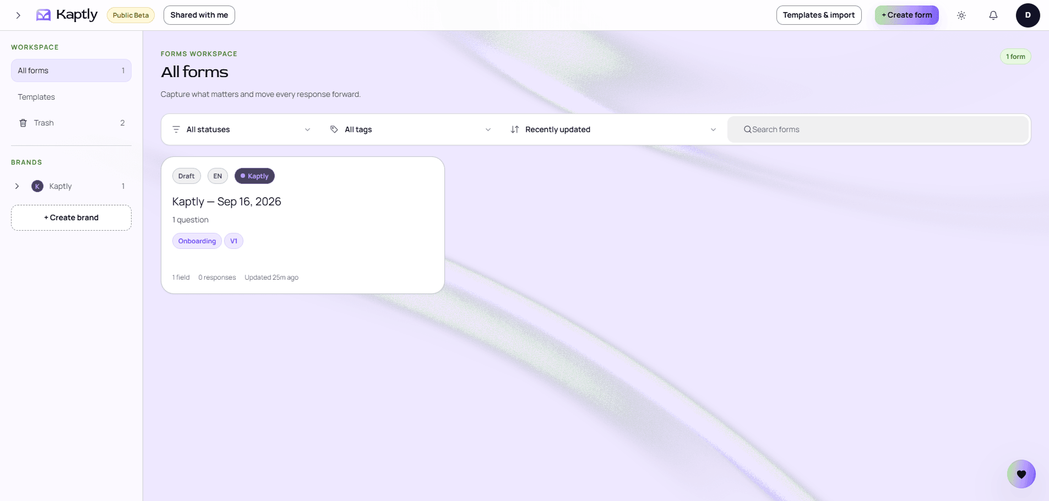This screenshot has height=501, width=1049.
Task: Click the '1 question' text on card
Action: coord(191,220)
